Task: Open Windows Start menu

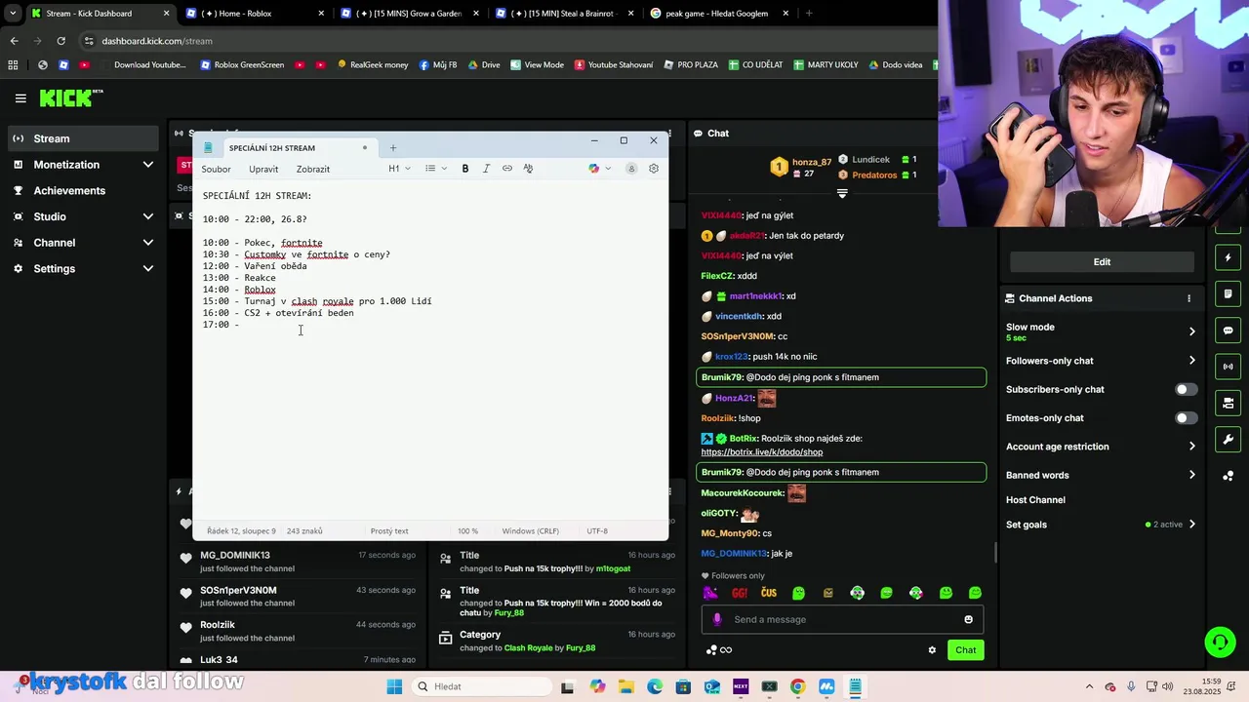Action: [394, 686]
